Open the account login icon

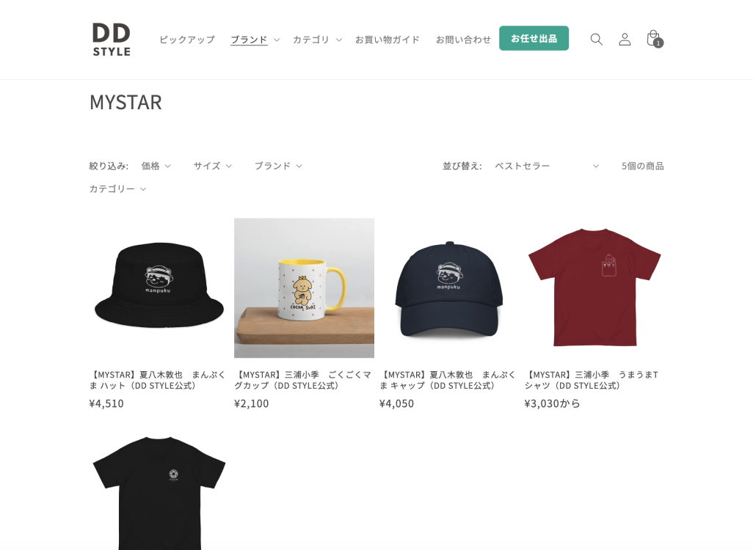click(625, 39)
